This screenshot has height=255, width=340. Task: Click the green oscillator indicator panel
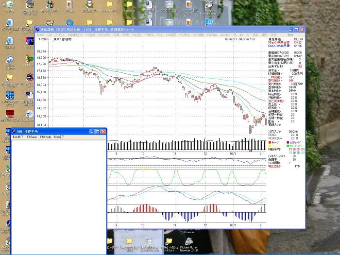pyautogui.click(x=185, y=177)
